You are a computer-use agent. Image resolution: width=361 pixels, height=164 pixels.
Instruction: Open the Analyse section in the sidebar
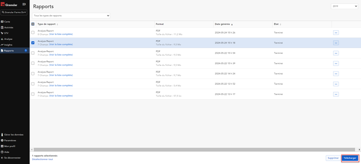tap(7, 39)
